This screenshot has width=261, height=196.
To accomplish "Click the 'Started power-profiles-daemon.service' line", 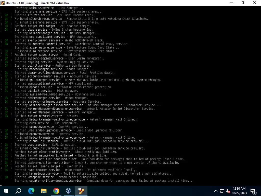I will [x=58, y=73].
